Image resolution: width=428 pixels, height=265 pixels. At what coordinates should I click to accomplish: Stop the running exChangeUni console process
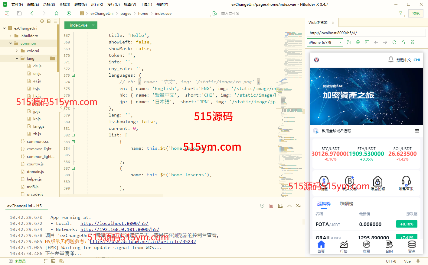271,206
